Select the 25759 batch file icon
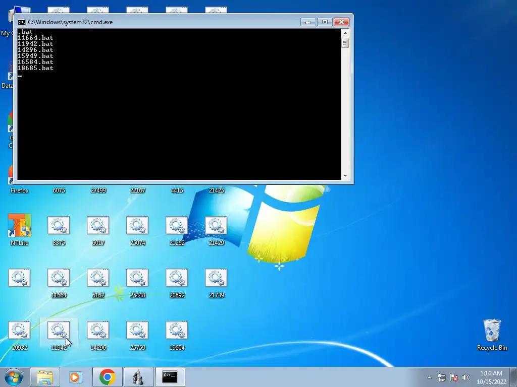The width and height of the screenshot is (517, 387). (137, 330)
